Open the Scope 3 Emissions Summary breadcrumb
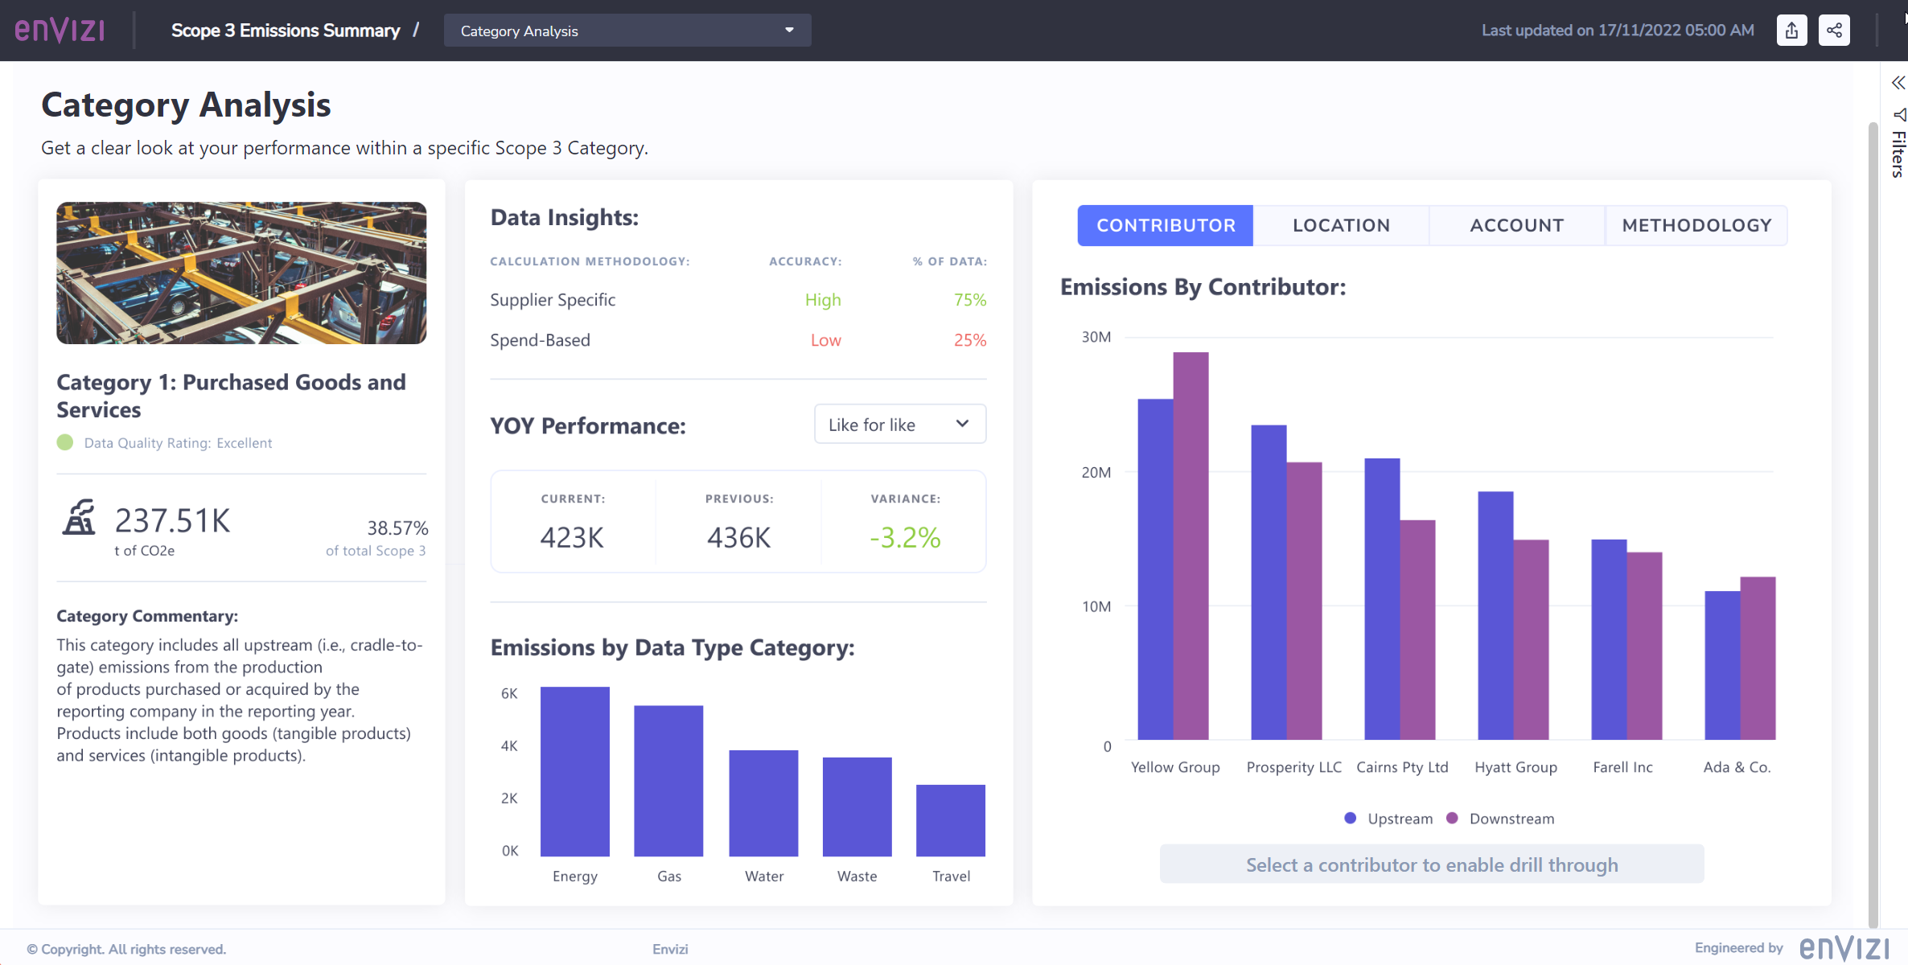The height and width of the screenshot is (965, 1908). coord(286,30)
